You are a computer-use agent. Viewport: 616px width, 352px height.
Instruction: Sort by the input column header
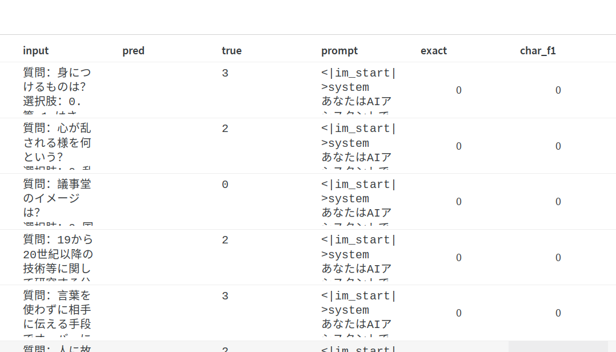[36, 51]
